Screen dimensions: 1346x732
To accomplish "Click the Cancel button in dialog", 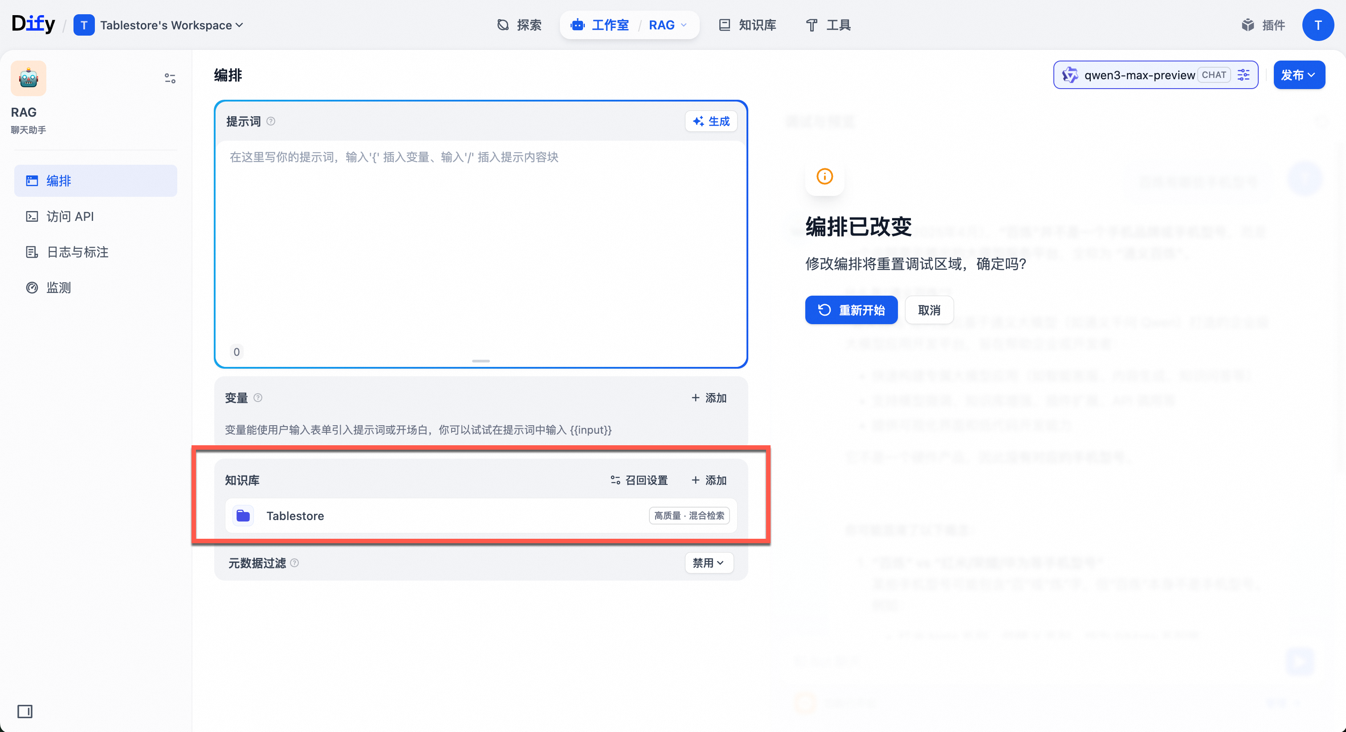I will pos(929,310).
